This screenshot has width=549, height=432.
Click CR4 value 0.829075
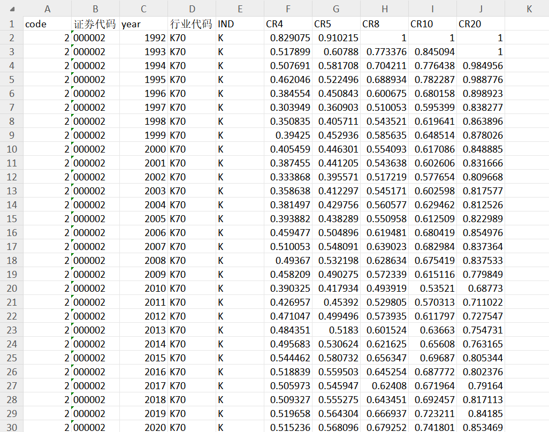pos(288,38)
